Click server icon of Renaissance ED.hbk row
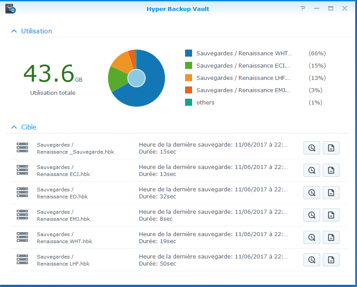Image resolution: width=357 pixels, height=287 pixels. coord(22,192)
